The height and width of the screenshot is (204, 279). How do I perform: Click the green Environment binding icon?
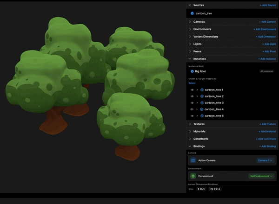point(193,176)
